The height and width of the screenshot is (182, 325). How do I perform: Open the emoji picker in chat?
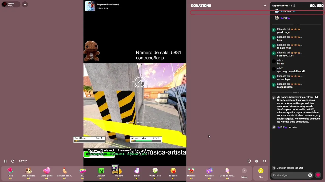pos(310,175)
